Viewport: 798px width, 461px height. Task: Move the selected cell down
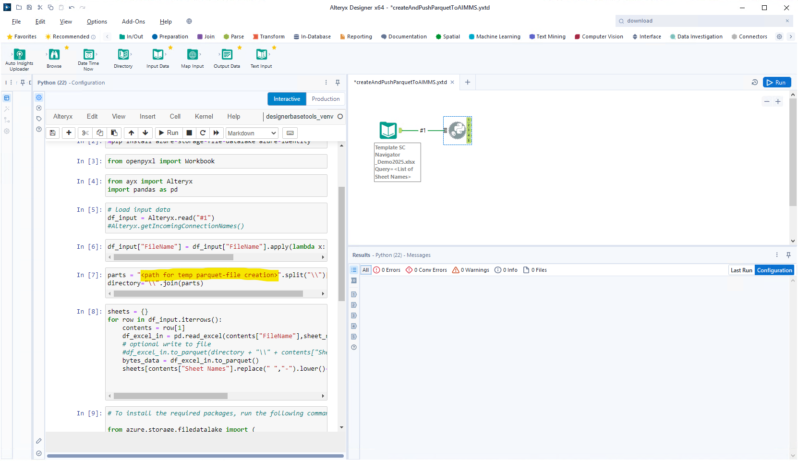click(145, 133)
